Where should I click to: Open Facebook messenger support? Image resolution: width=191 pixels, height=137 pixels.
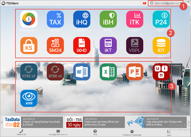[x=132, y=132]
